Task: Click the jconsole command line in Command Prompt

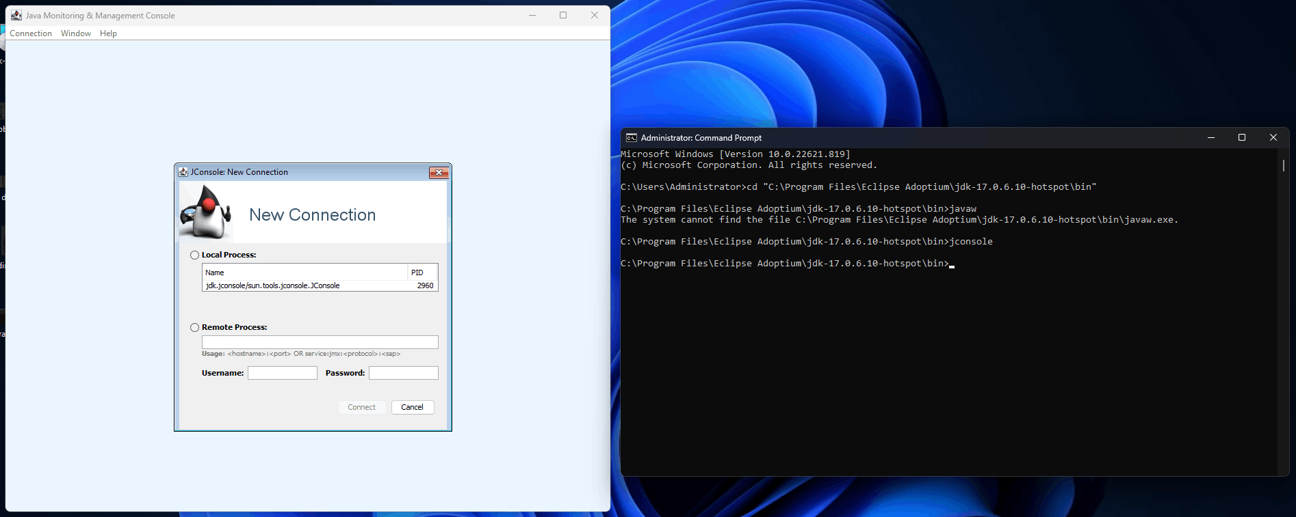Action: [807, 242]
